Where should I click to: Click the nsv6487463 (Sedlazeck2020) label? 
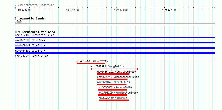coord(34,35)
